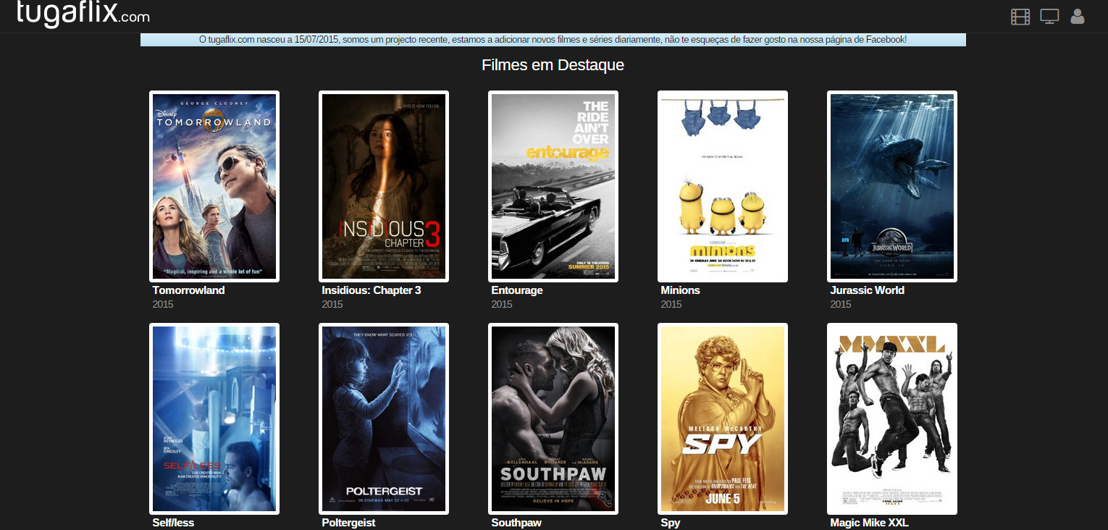This screenshot has width=1108, height=530.
Task: Open the Spy poster
Action: [x=723, y=418]
